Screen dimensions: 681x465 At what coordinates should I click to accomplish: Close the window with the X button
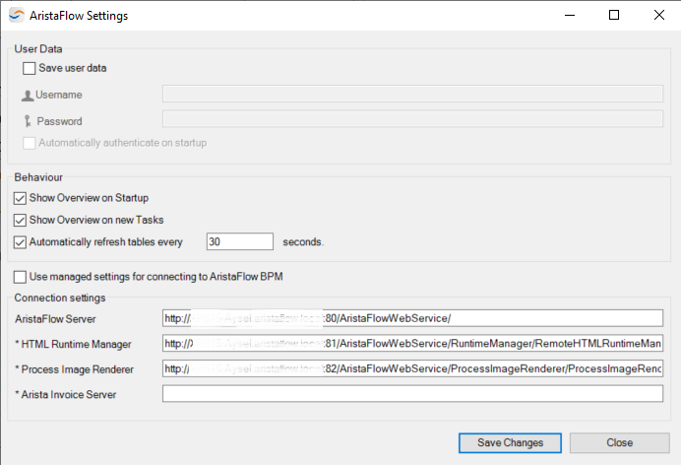pos(658,15)
